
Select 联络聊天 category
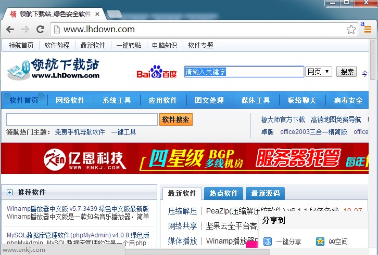click(x=302, y=100)
